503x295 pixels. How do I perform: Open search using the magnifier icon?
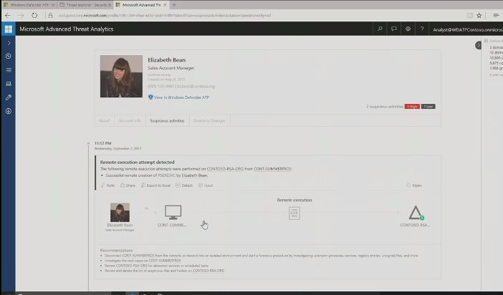pyautogui.click(x=380, y=29)
